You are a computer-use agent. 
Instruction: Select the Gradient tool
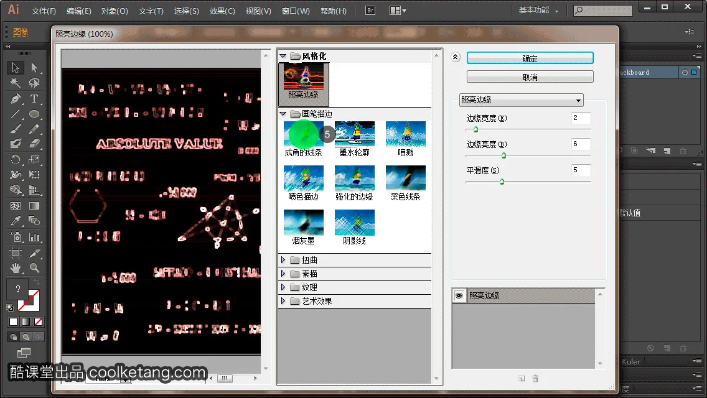click(x=34, y=206)
